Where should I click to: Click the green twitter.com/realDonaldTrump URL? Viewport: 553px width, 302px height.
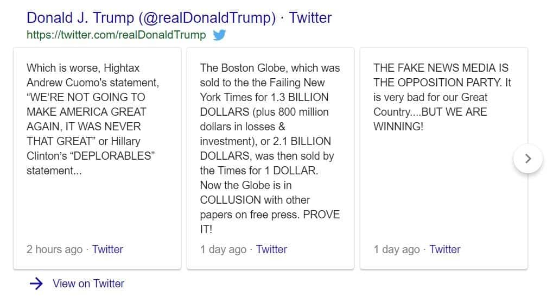116,35
